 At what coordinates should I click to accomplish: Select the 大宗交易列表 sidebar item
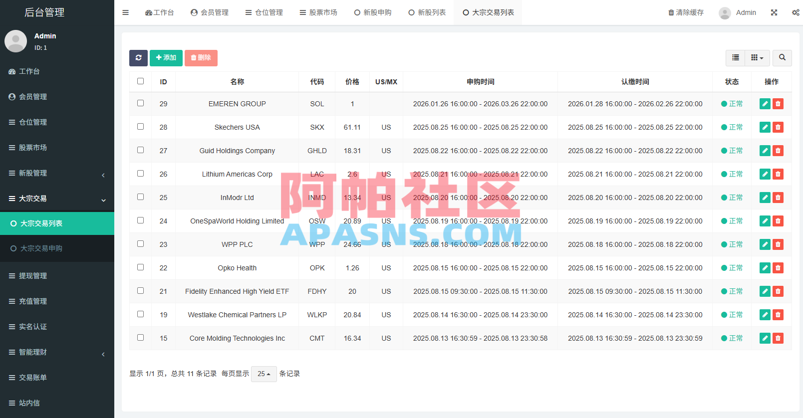[x=57, y=223]
